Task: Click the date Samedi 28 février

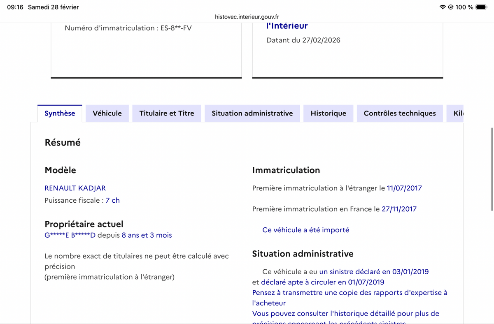Action: 54,7
